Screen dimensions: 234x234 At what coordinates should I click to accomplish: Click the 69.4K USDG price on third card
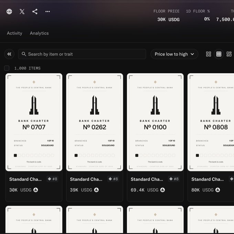(145, 190)
